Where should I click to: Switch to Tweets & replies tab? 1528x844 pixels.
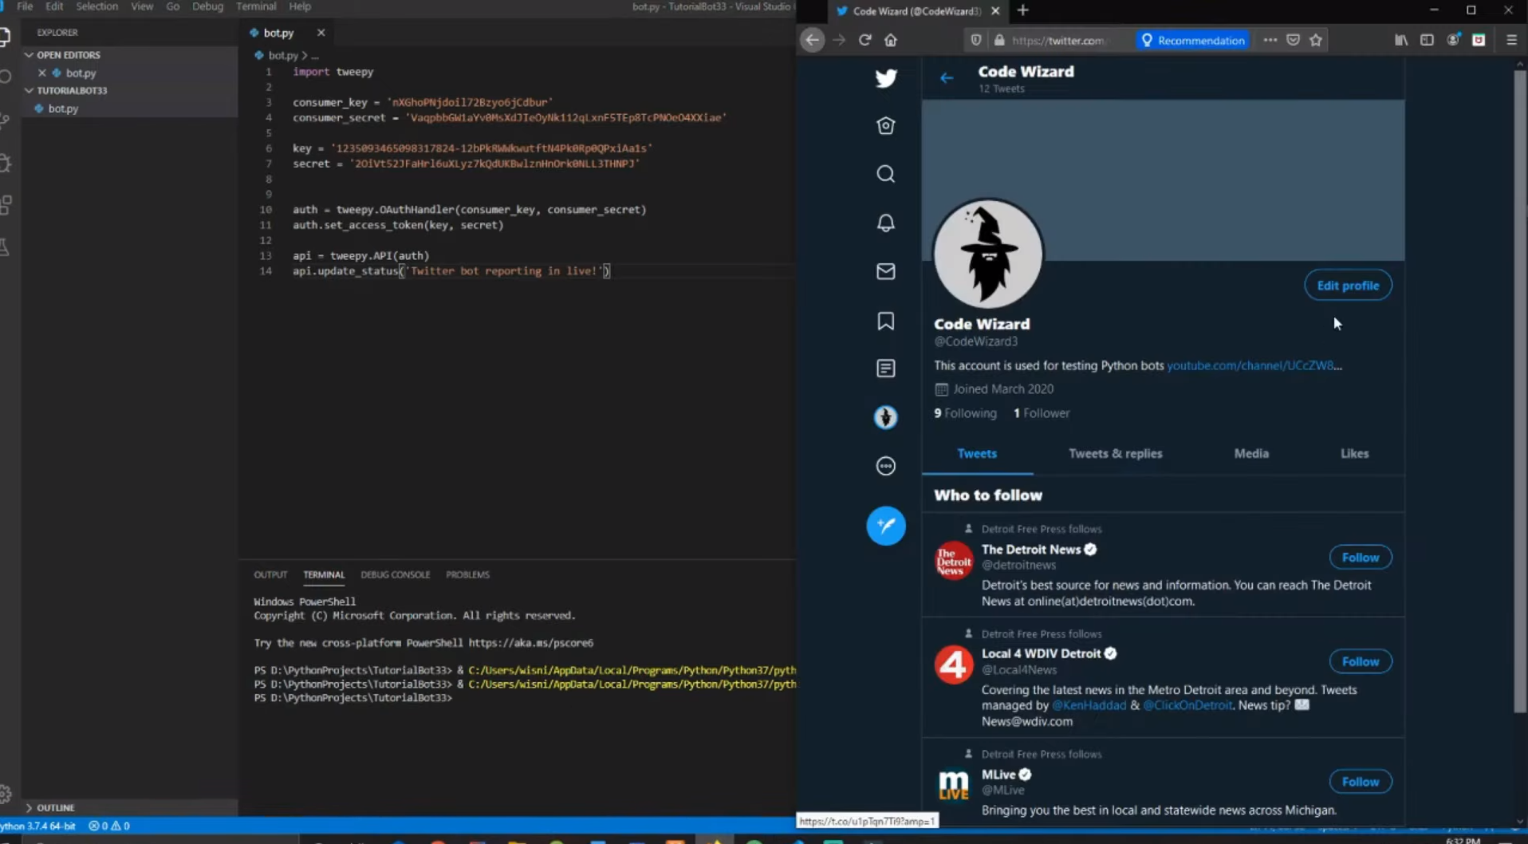1115,453
